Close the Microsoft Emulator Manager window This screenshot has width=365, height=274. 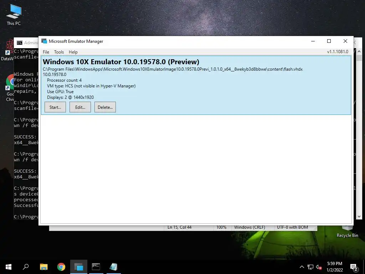pyautogui.click(x=345, y=41)
